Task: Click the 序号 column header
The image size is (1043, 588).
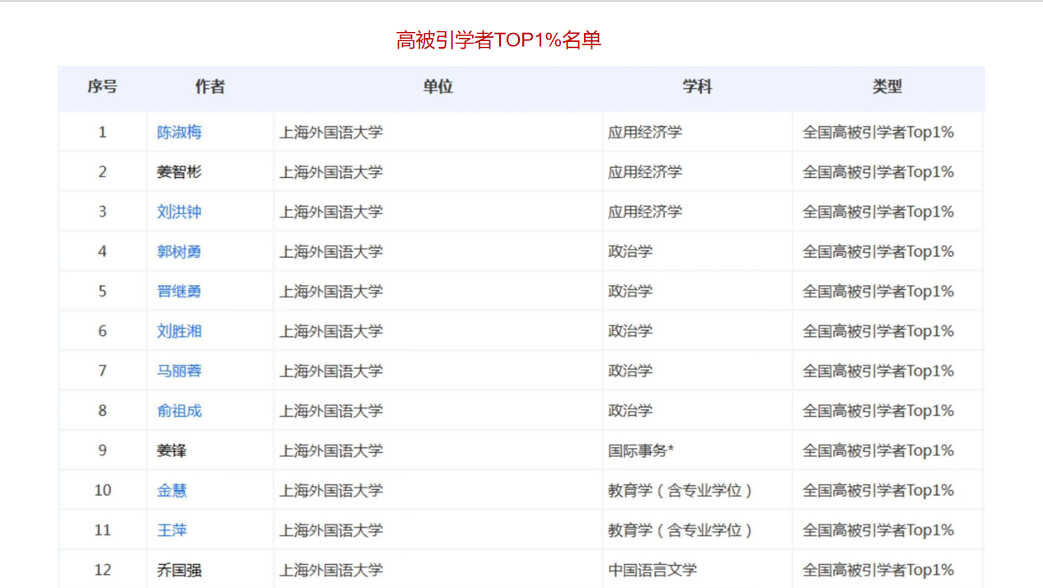Action: tap(102, 88)
